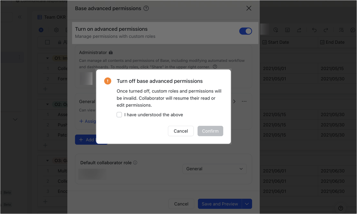Click the share icon in the toolbar

pos(299,30)
